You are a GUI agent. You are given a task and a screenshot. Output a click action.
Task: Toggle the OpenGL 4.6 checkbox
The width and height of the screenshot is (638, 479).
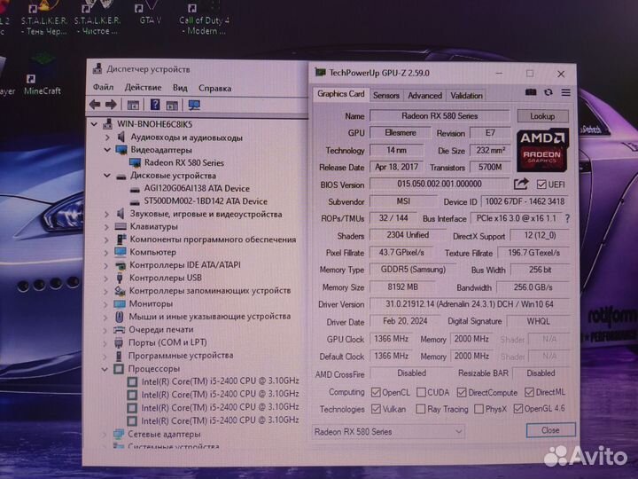coord(517,409)
